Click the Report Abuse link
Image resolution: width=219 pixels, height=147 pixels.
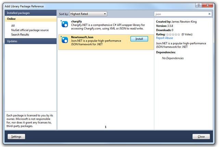click(164, 38)
